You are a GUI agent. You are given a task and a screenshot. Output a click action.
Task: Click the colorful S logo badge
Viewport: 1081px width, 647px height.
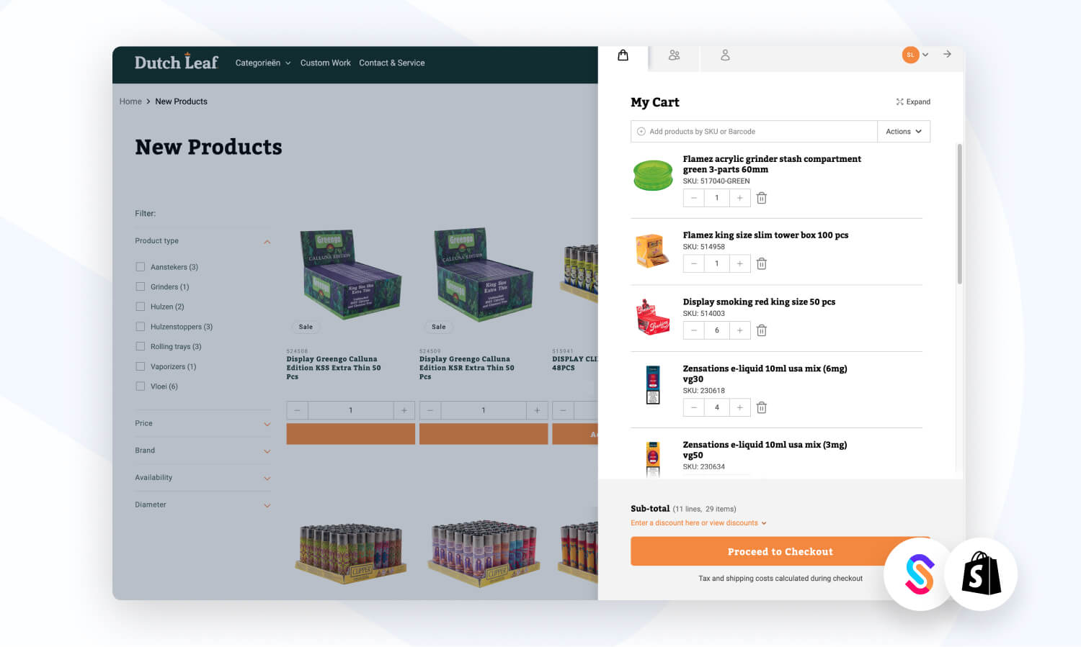click(919, 574)
